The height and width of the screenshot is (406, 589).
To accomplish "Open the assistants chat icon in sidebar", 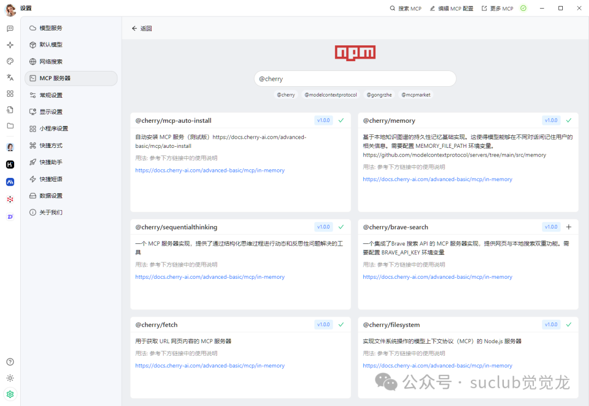I will [10, 28].
